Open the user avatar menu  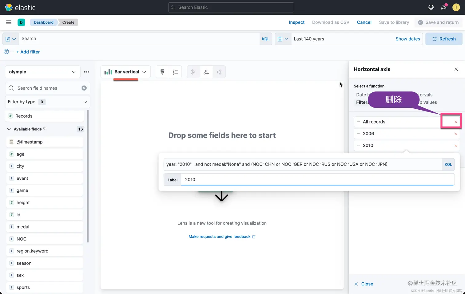click(x=456, y=7)
